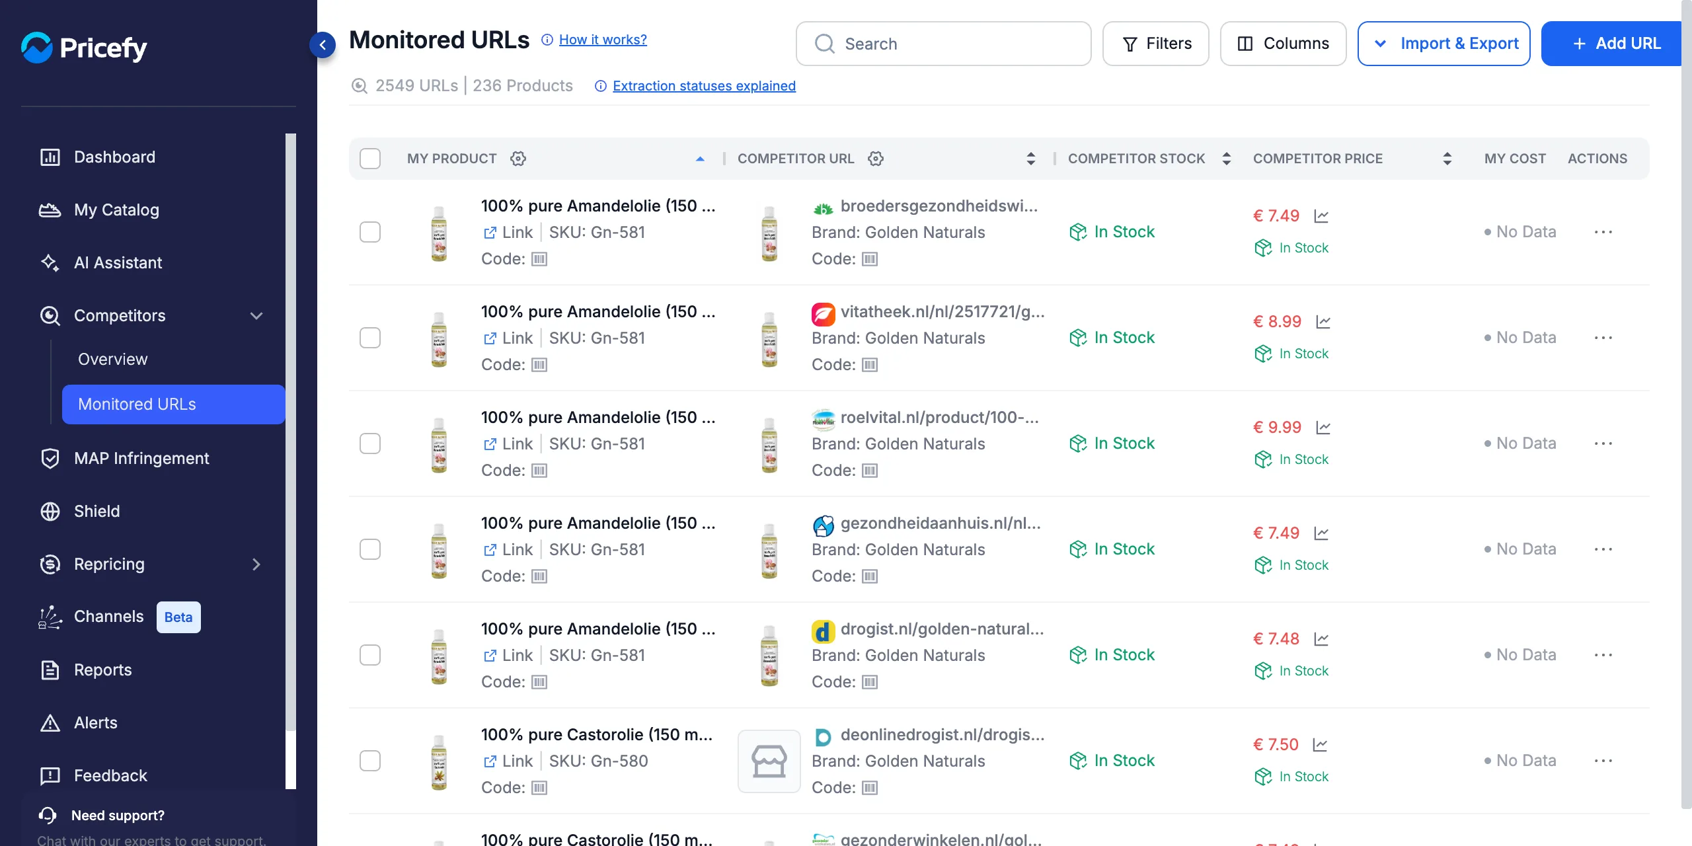
Task: Open actions menu for vitatheek.nl row
Action: click(1603, 338)
